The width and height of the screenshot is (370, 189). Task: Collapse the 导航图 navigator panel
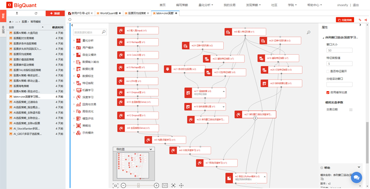pos(151,149)
